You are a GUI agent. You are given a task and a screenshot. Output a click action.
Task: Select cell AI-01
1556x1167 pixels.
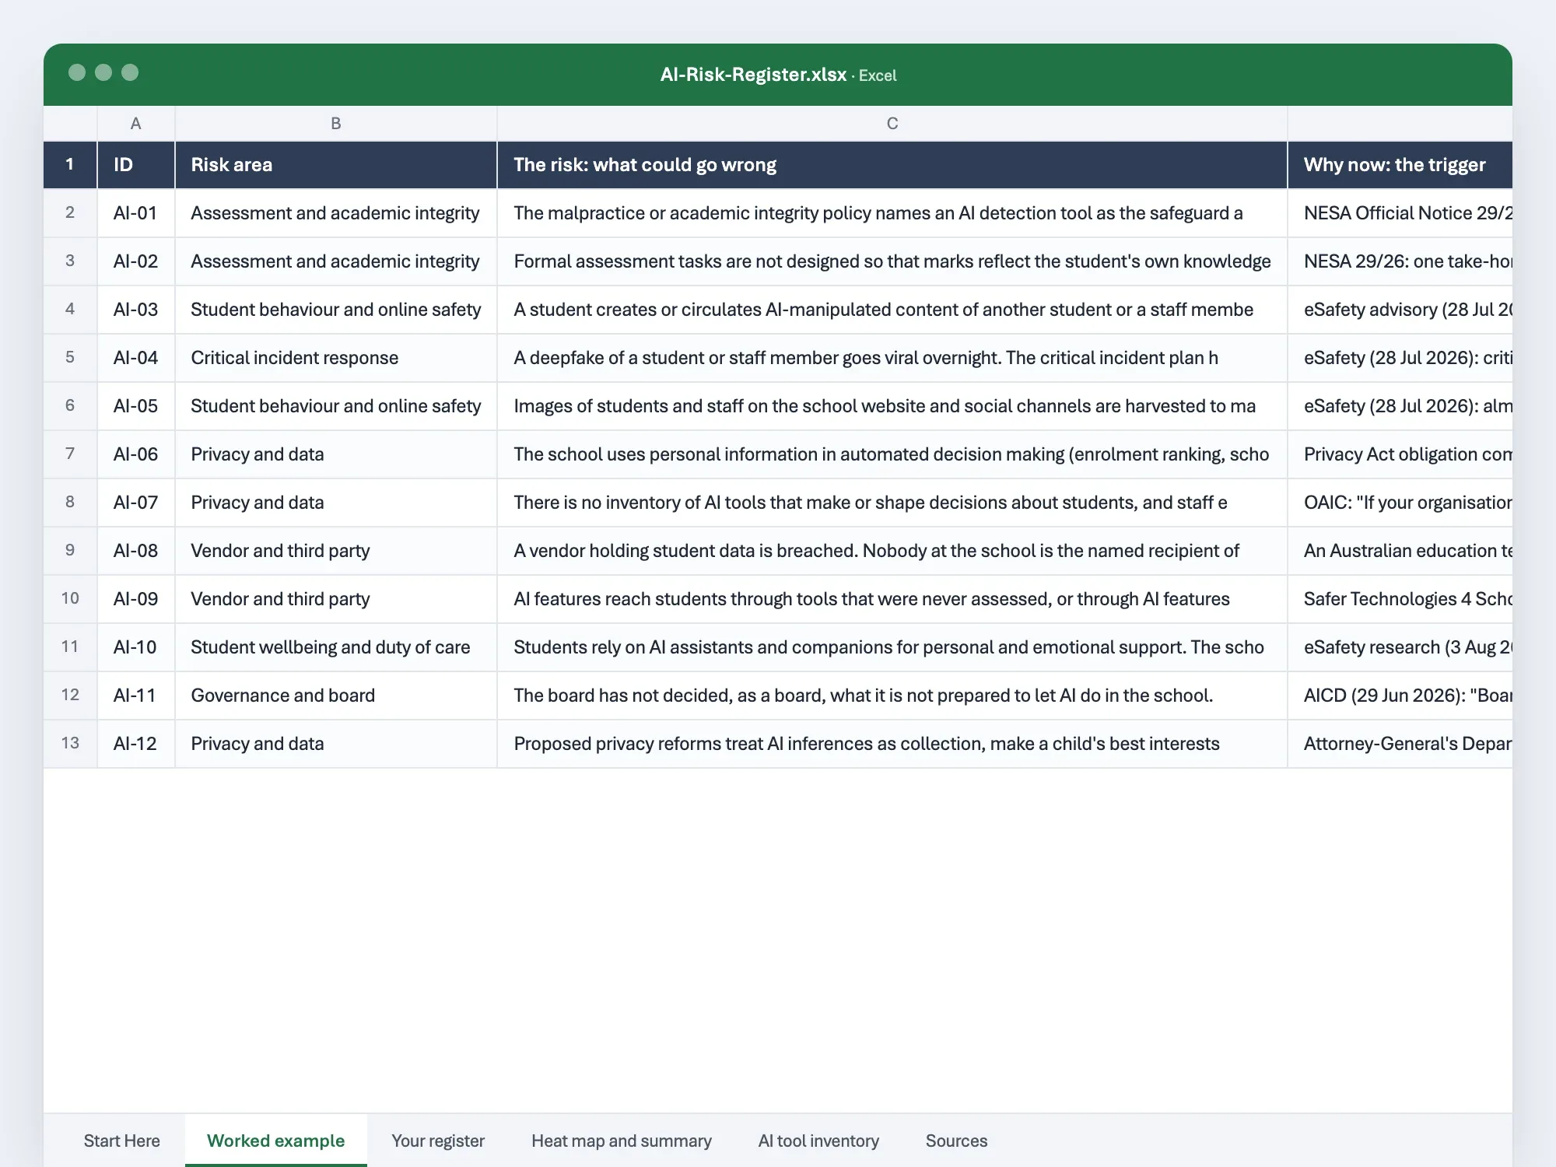[x=136, y=213]
